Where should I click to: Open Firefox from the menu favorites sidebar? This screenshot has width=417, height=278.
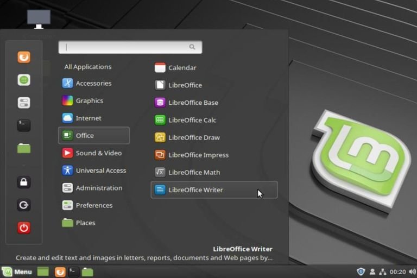click(24, 57)
